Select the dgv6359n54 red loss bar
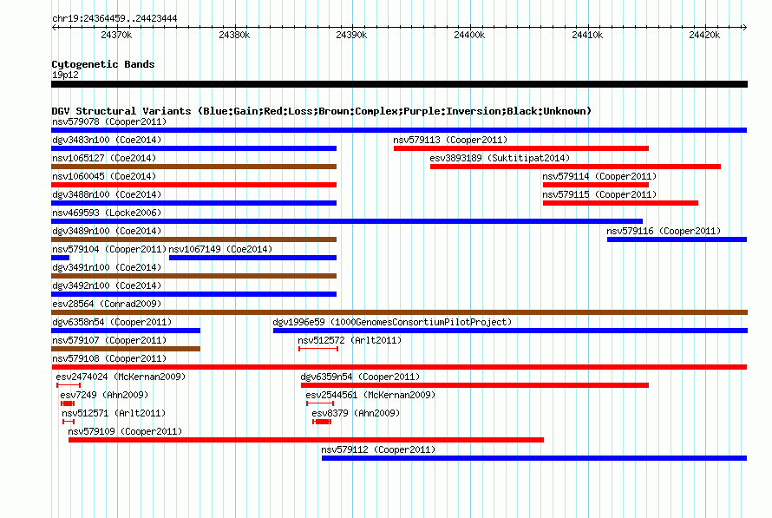This screenshot has height=518, width=772. point(474,385)
